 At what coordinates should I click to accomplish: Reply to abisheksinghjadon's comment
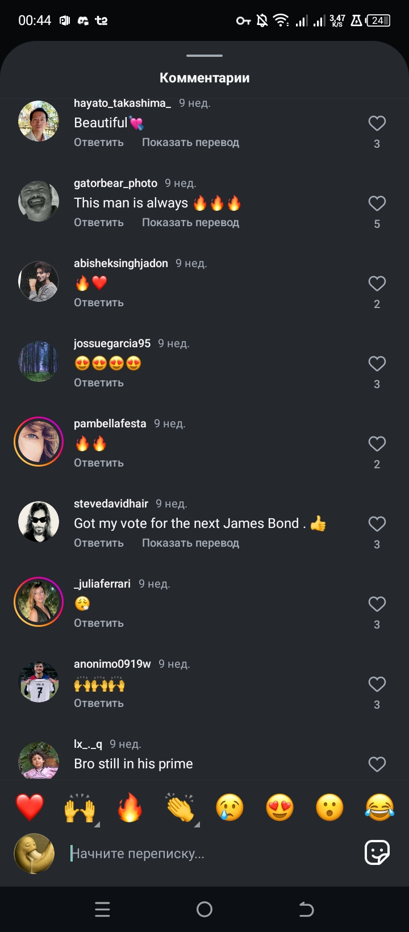point(99,303)
